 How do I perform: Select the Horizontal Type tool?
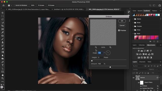(3, 65)
